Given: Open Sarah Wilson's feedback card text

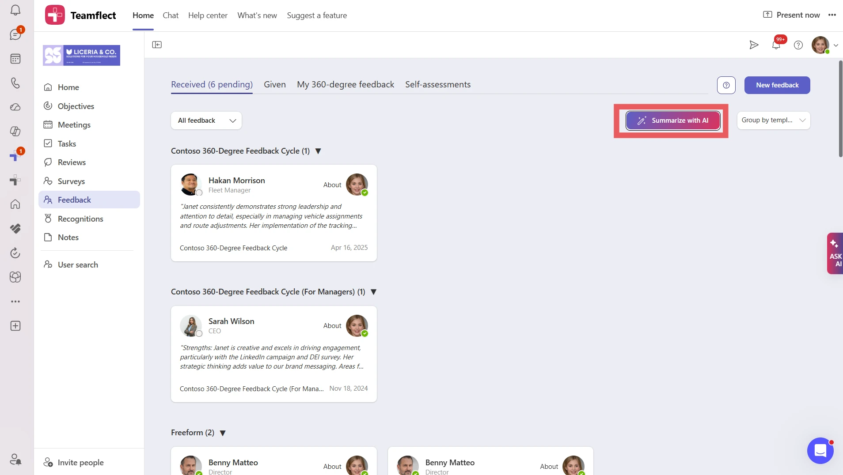Looking at the screenshot, I should [271, 357].
